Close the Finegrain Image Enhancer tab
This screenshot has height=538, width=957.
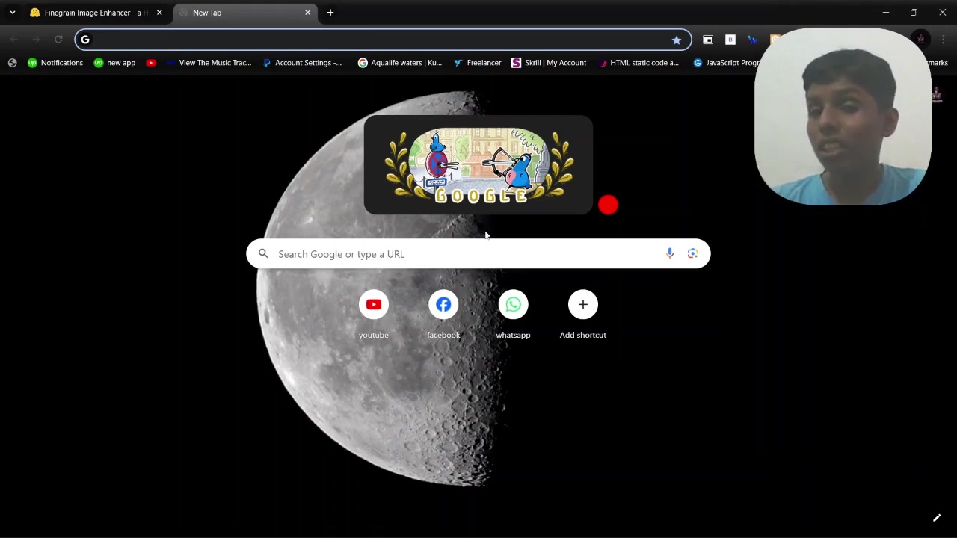(x=159, y=13)
